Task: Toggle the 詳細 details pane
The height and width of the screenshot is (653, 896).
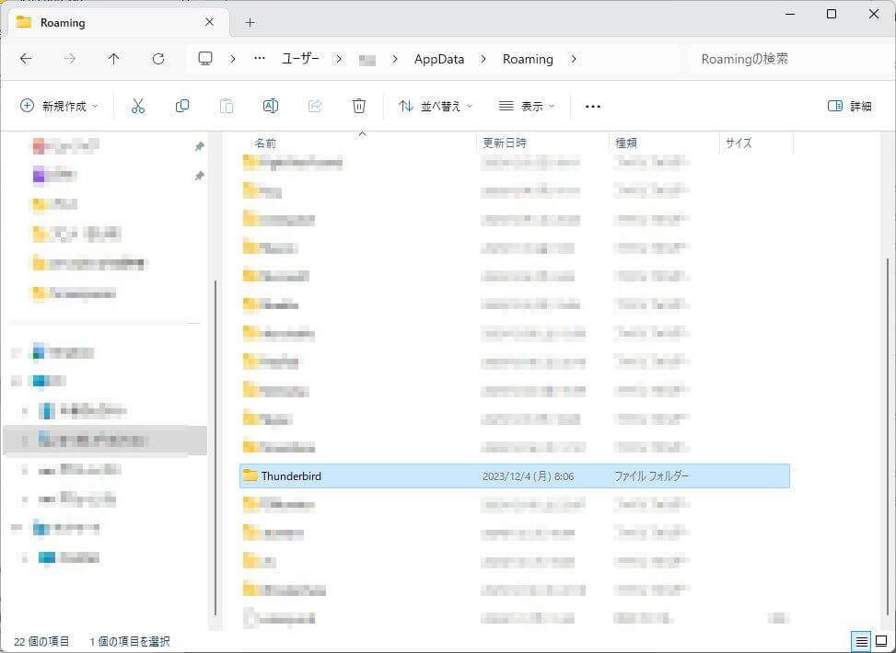Action: (849, 107)
